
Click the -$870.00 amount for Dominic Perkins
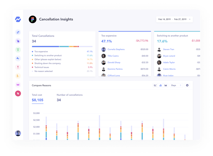coord(144,69)
